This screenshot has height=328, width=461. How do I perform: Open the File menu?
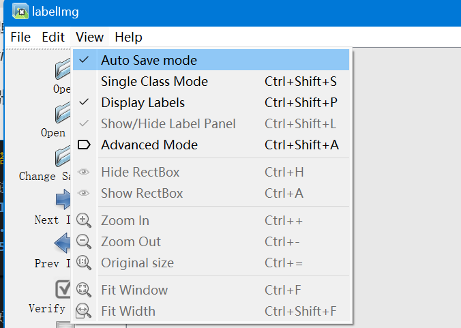(x=20, y=38)
